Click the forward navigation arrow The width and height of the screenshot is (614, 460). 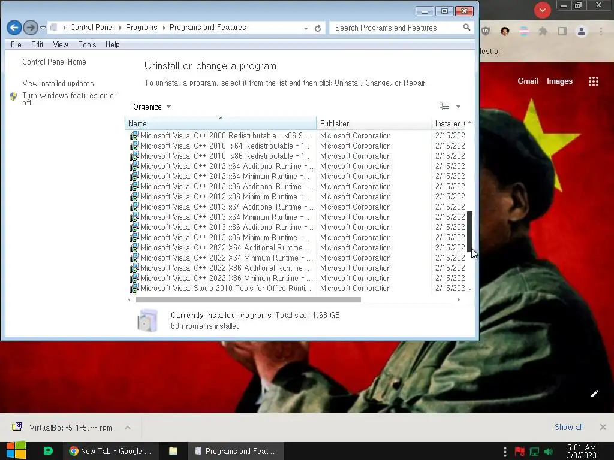click(x=30, y=28)
